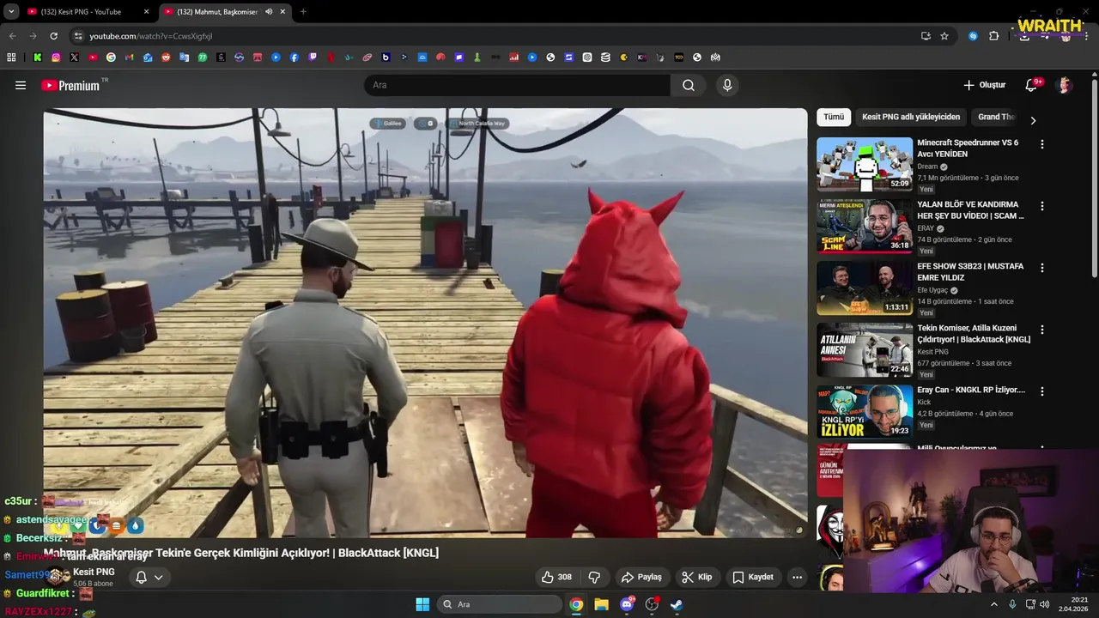Open the Minecraft Speedrunner VS 6 Avcı thumbnail

pyautogui.click(x=865, y=164)
